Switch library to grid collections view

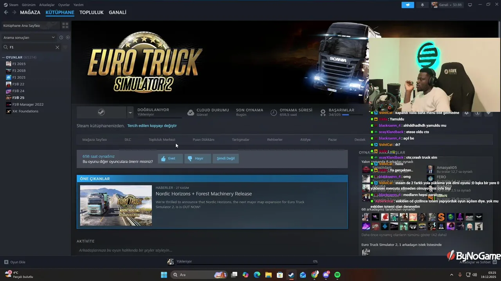(65, 25)
